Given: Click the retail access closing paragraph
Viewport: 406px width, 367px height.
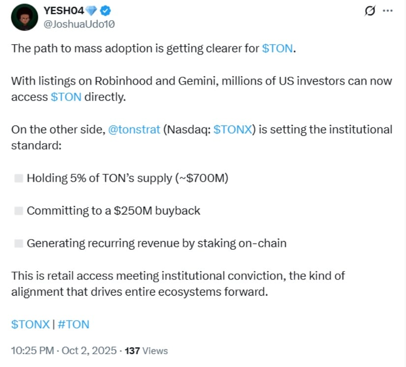Looking at the screenshot, I should [x=177, y=283].
